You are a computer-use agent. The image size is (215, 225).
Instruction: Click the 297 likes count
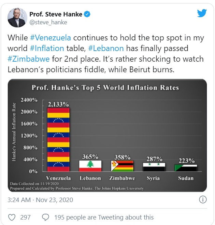pos(26,217)
